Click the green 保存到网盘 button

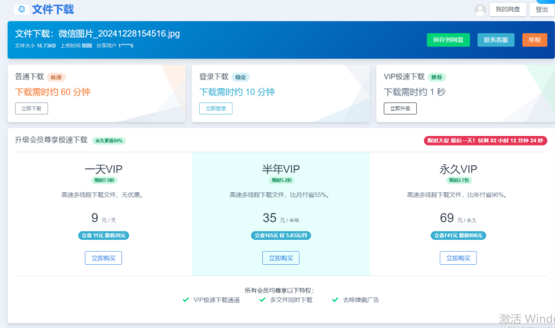tap(448, 40)
